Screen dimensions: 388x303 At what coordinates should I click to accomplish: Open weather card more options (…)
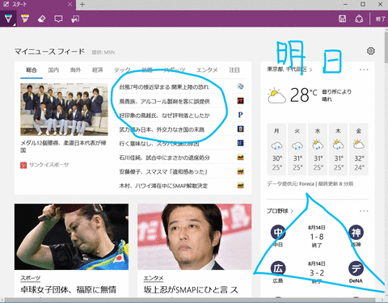[364, 69]
